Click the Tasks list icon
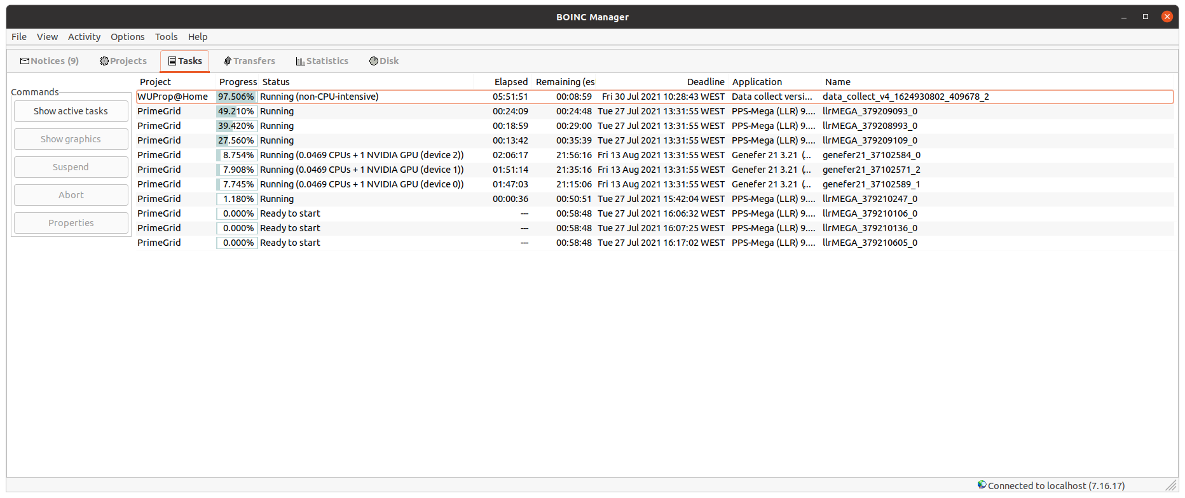The image size is (1185, 498). pyautogui.click(x=172, y=61)
